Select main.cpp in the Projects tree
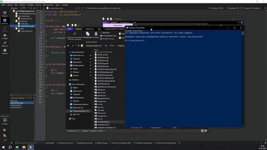The image size is (267, 150). tap(24, 24)
